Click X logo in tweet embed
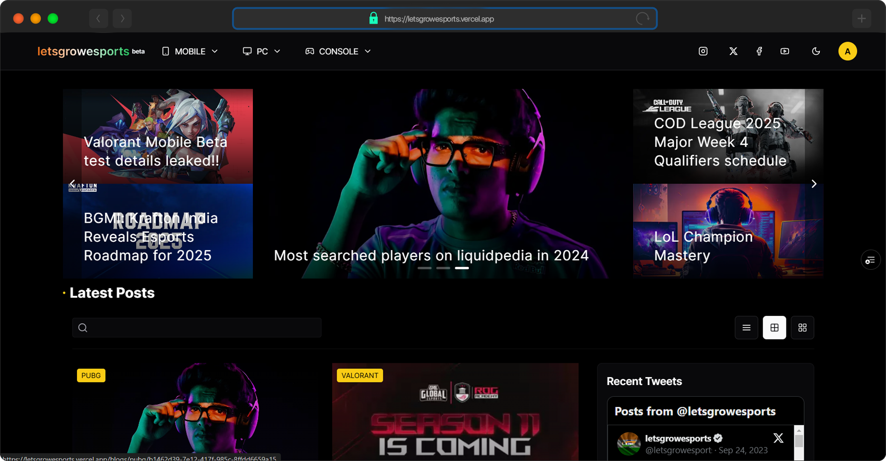 (x=778, y=438)
